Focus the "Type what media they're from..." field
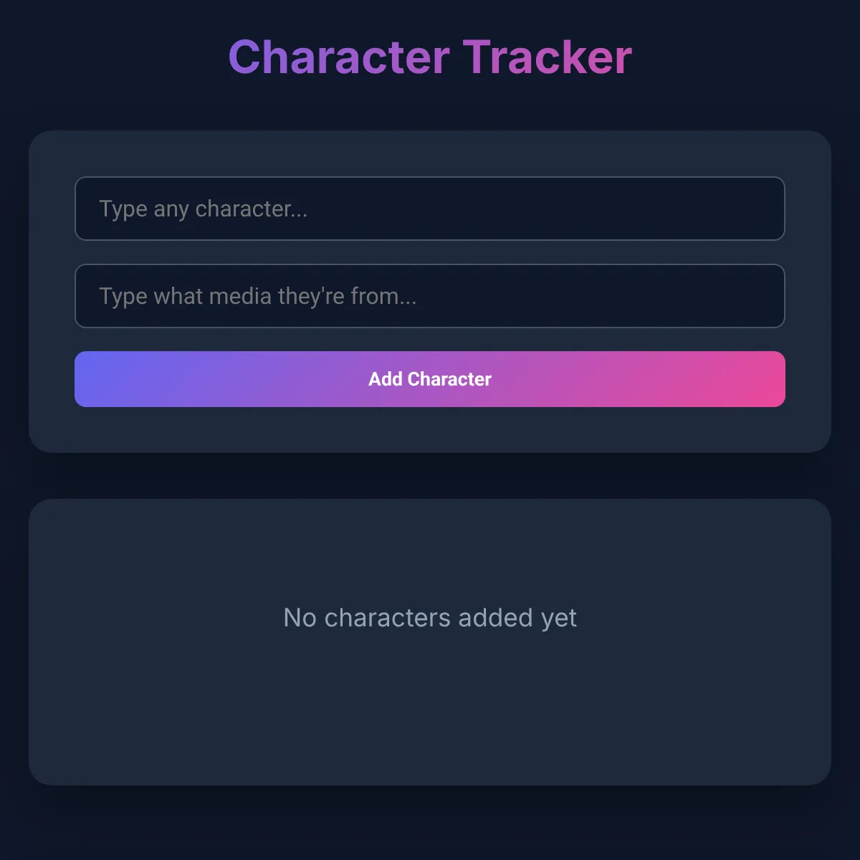The height and width of the screenshot is (860, 860). [430, 296]
